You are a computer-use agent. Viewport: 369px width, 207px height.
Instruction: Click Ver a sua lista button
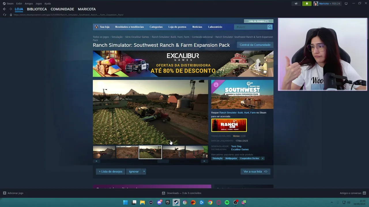tap(255, 171)
